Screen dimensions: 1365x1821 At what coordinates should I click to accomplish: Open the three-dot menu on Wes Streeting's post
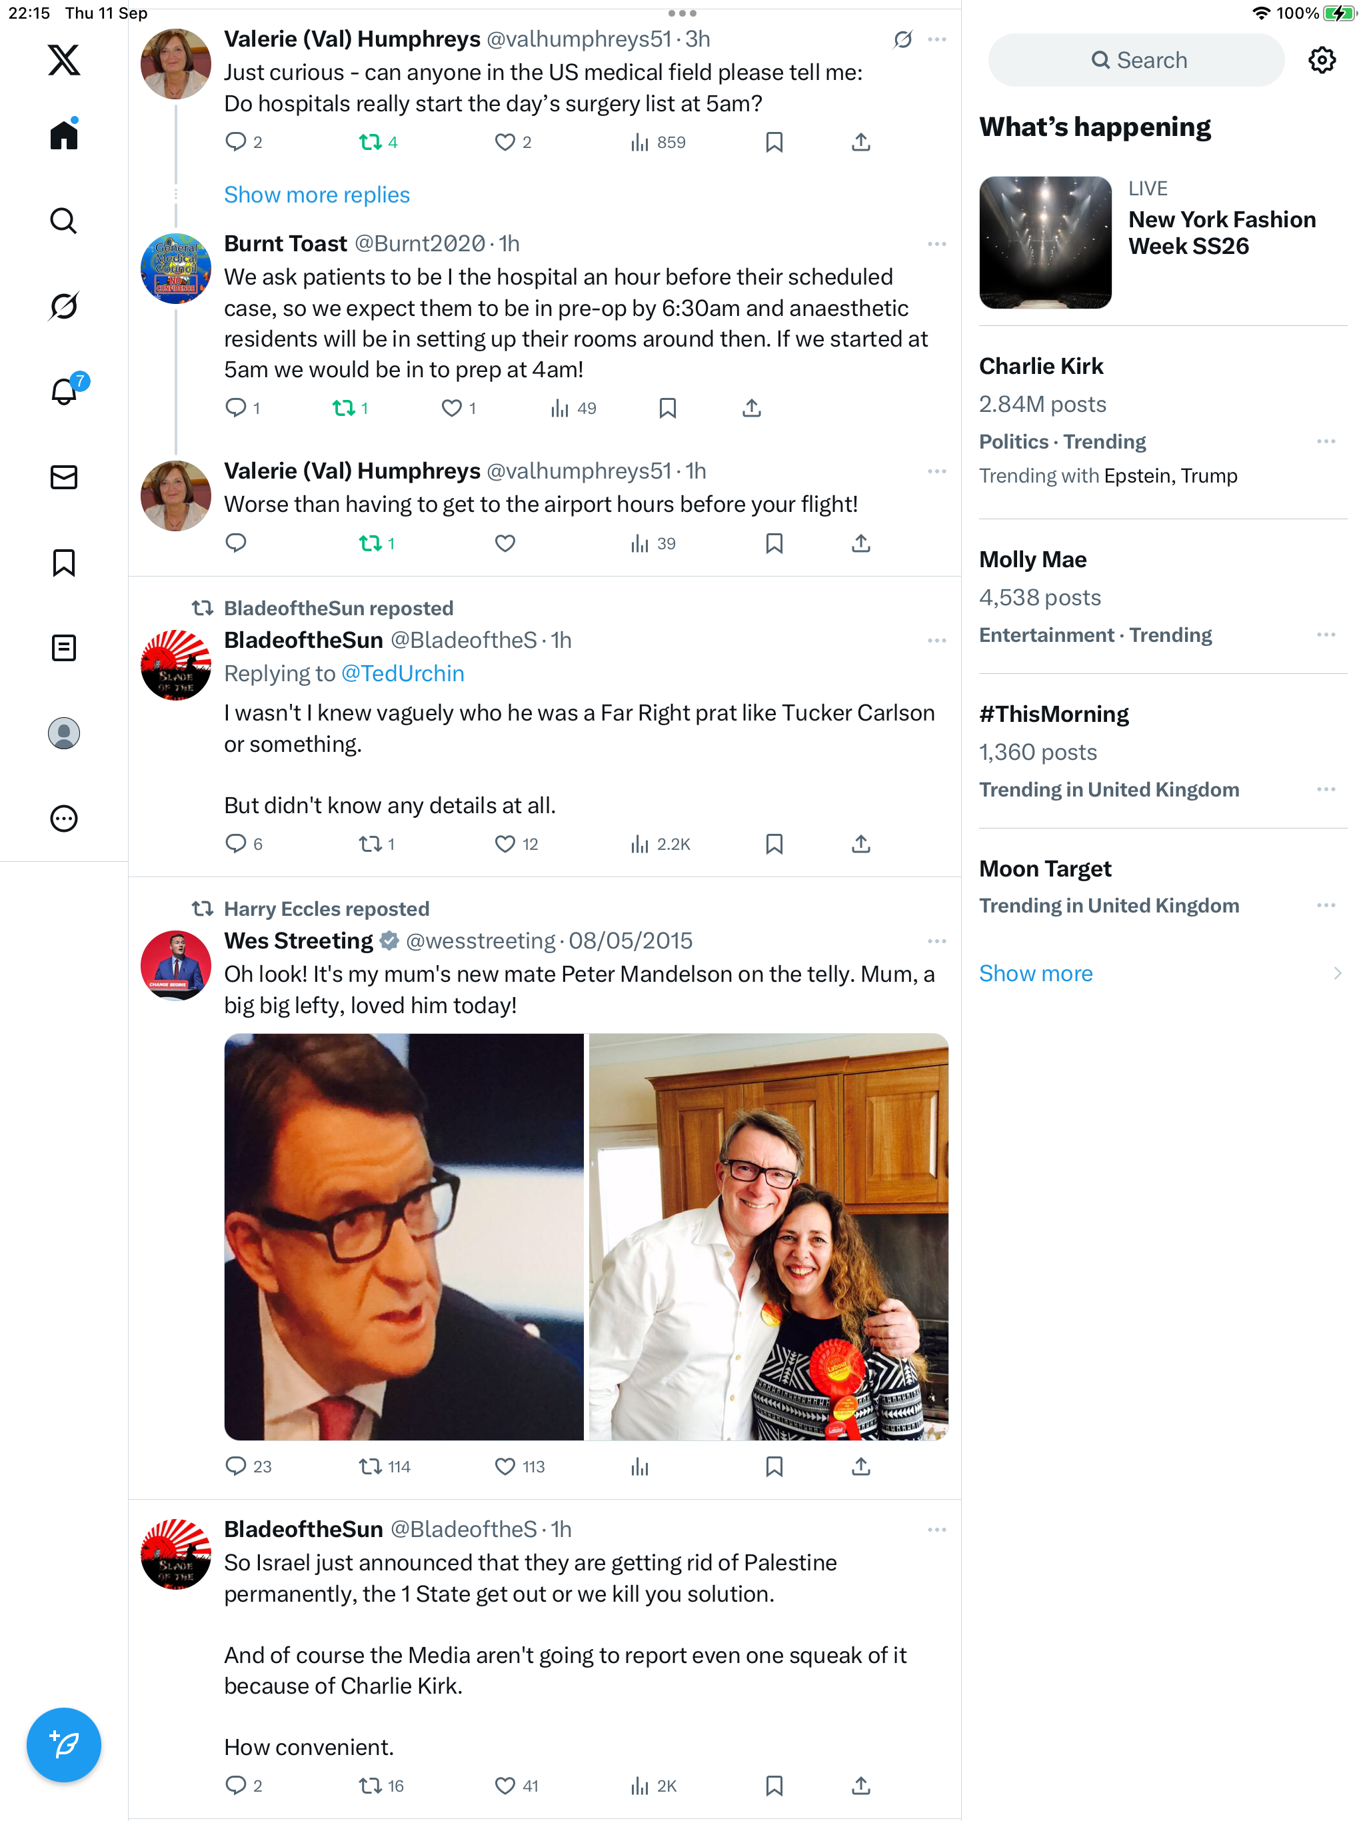[x=937, y=941]
